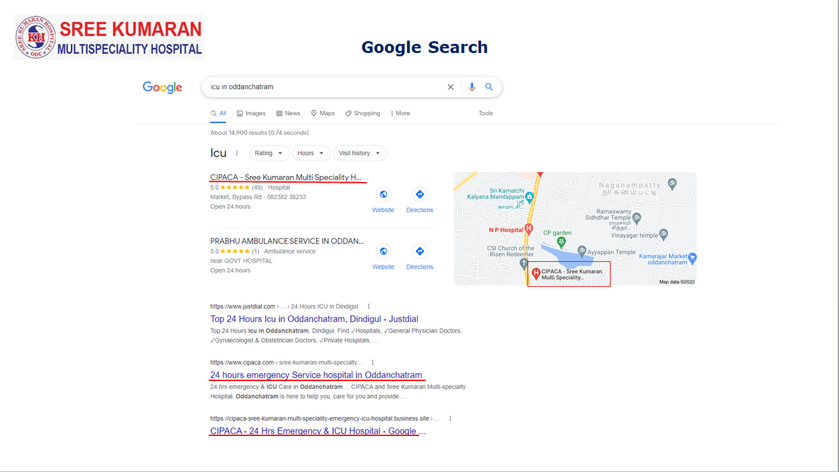Click the microphone voice search icon
839x472 pixels.
pos(472,87)
